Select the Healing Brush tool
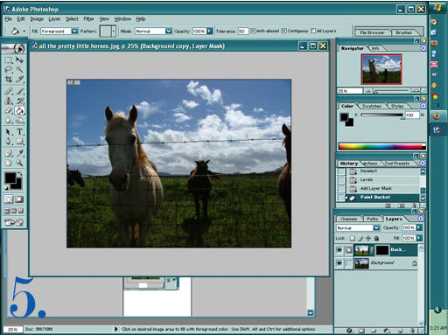This screenshot has width=448, height=335. (x=8, y=91)
